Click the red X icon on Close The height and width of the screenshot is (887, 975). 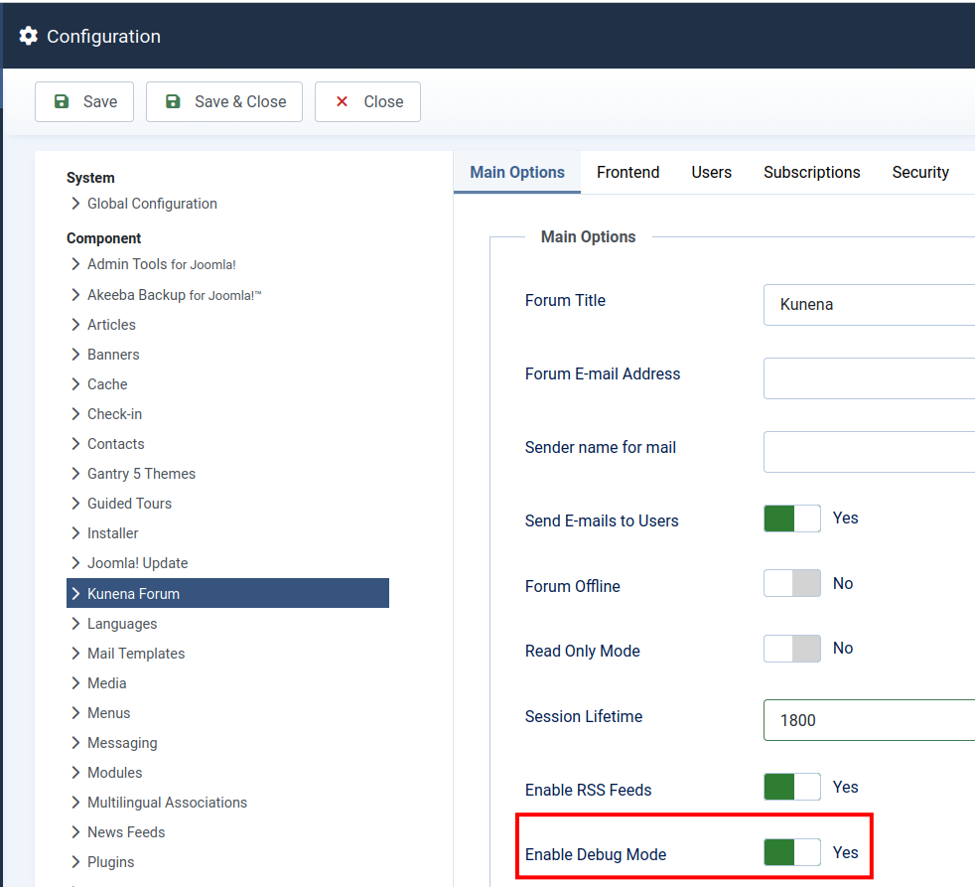point(342,101)
